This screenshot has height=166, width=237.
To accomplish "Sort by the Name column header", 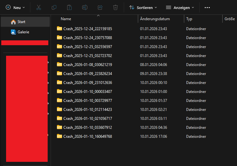I will 66,19.
